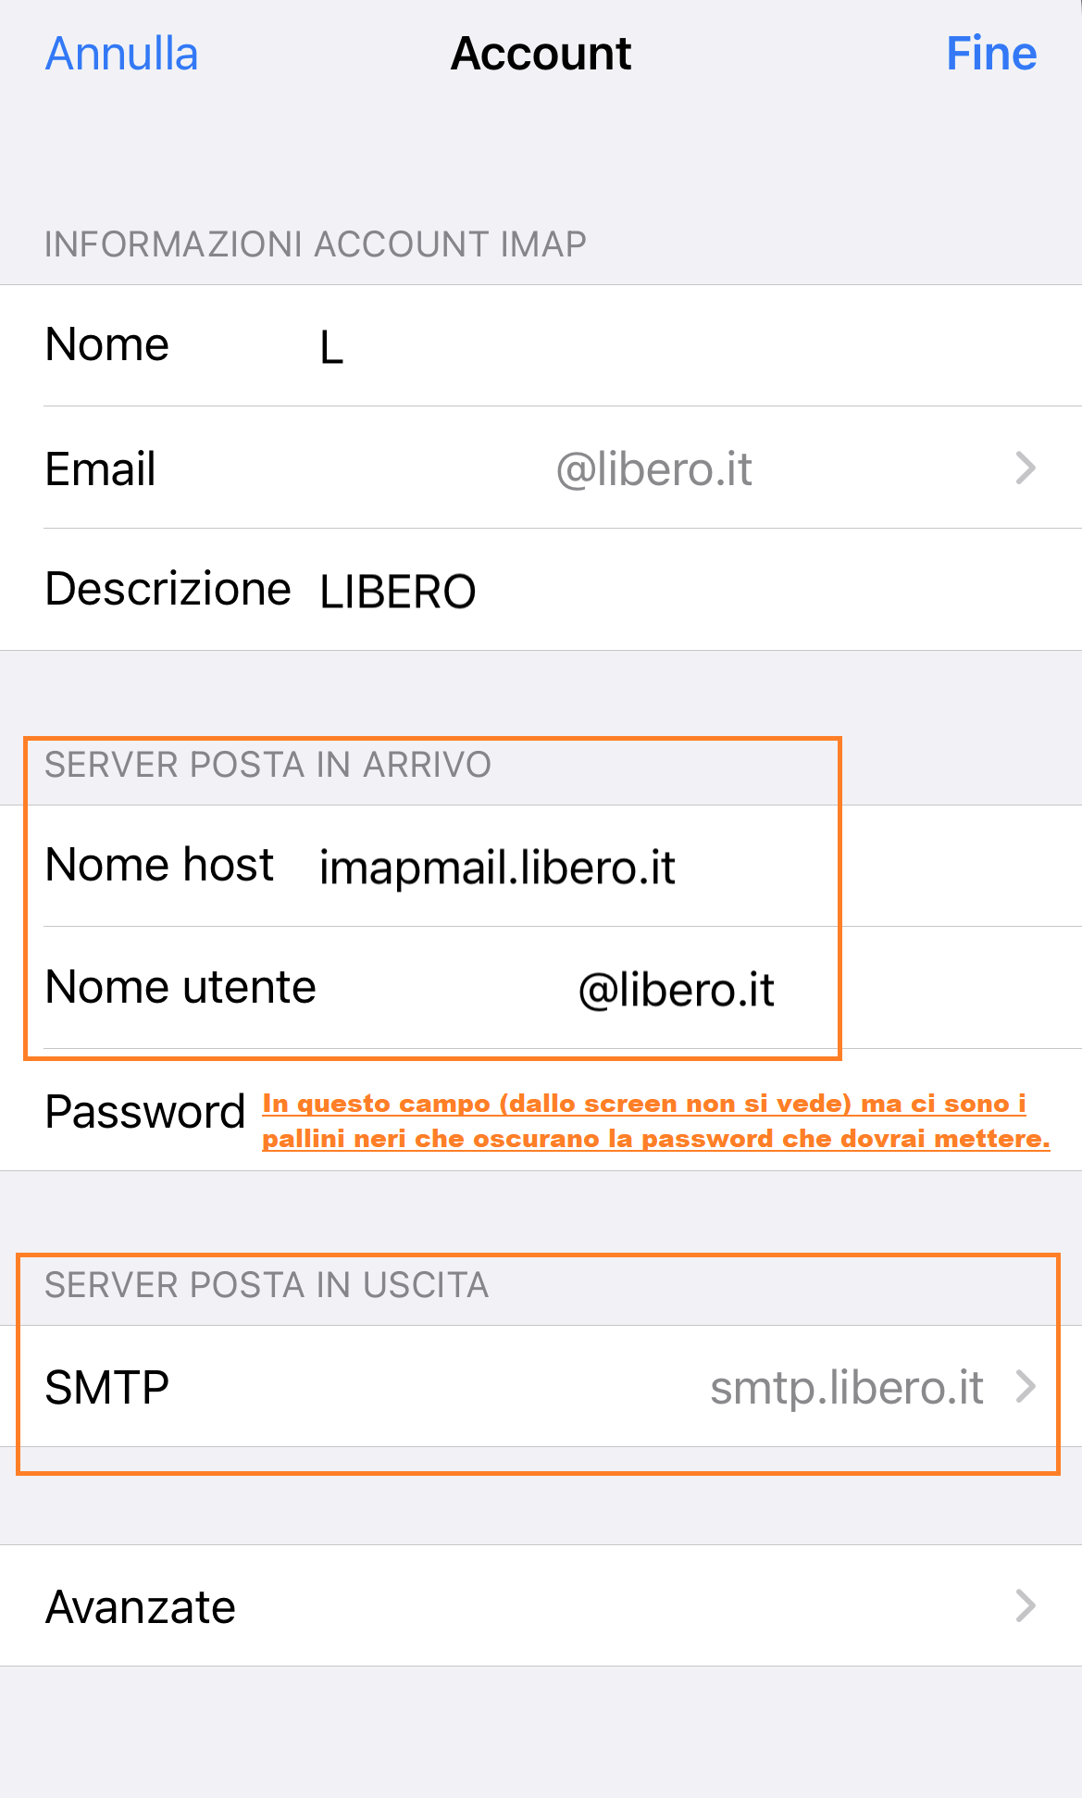Tap the Nome label

pos(107,345)
